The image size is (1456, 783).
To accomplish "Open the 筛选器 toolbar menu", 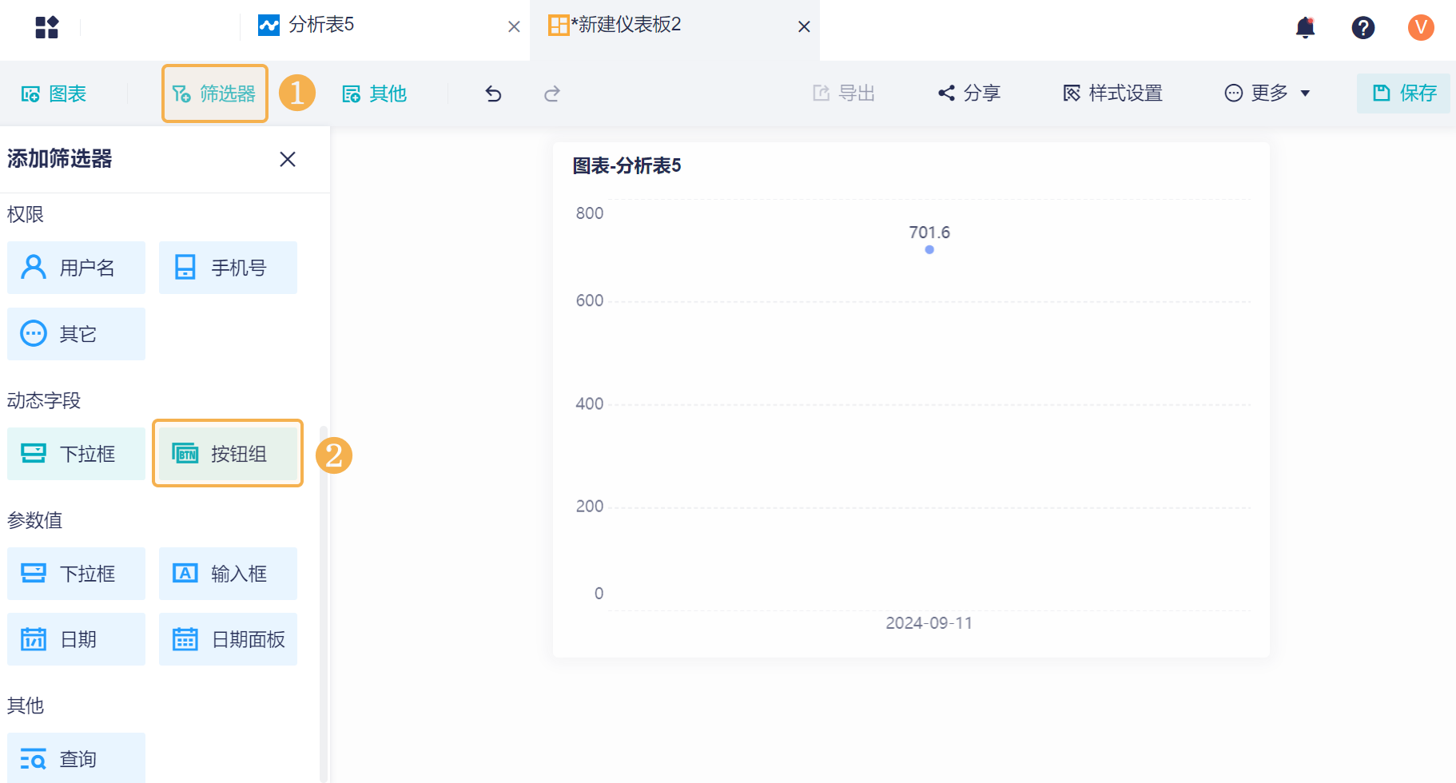I will pyautogui.click(x=214, y=93).
